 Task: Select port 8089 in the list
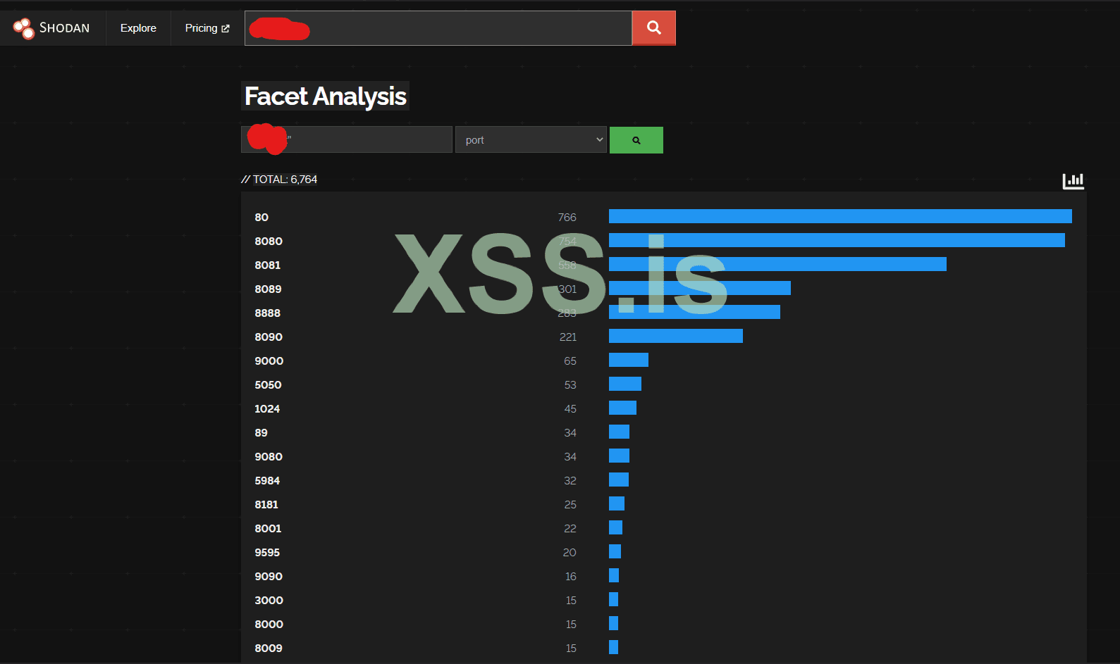coord(268,289)
